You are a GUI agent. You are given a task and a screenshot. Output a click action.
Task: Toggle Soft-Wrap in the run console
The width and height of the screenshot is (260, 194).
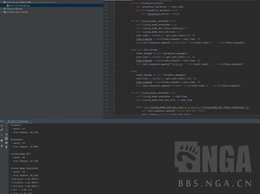[6, 134]
